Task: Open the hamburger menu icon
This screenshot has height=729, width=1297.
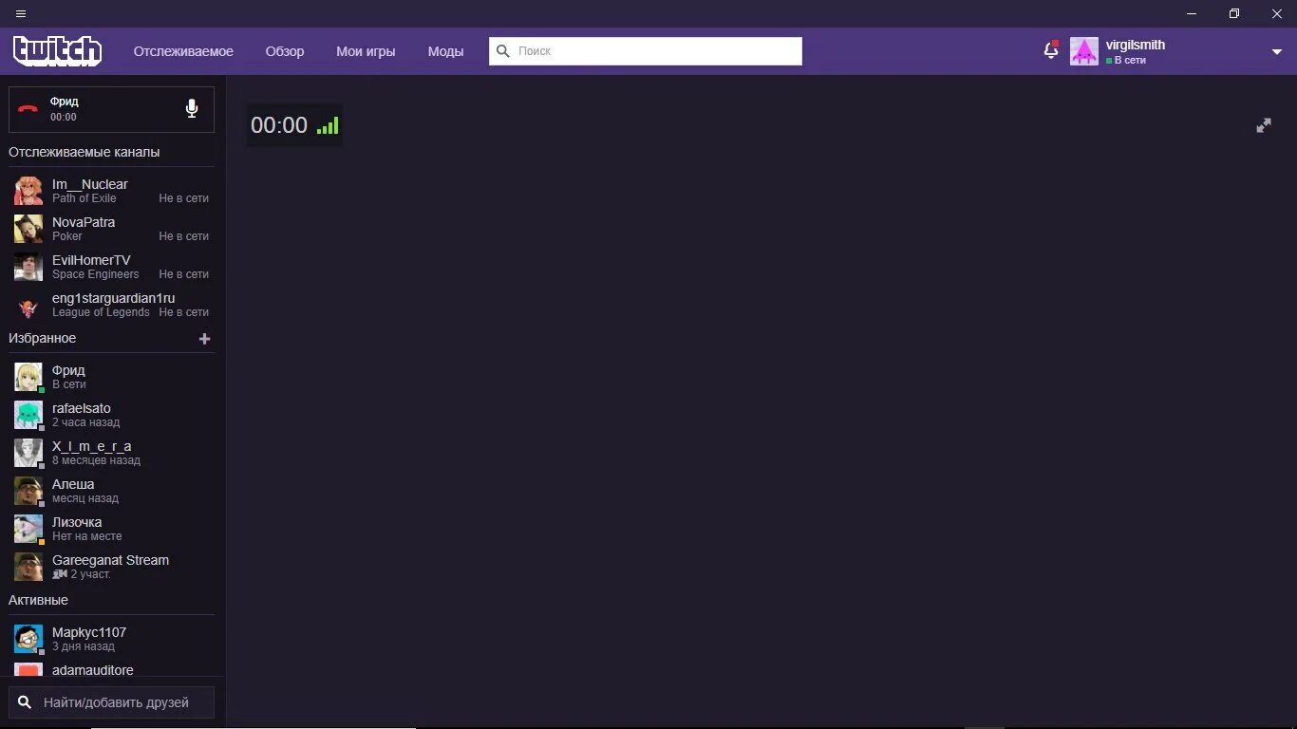Action: (x=21, y=13)
